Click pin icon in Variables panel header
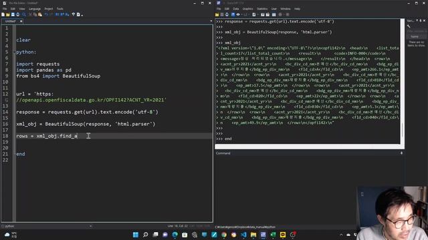428x240 pixels. pyautogui.click(x=421, y=21)
